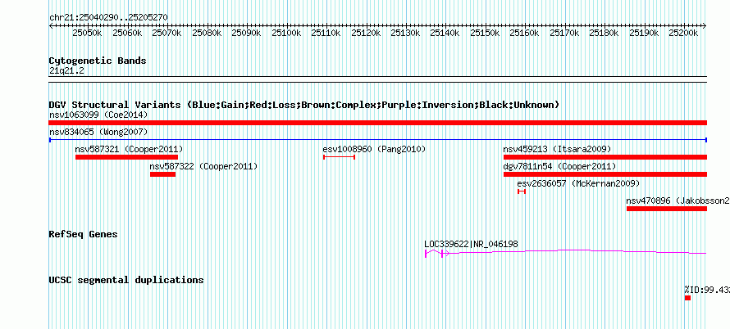Viewport: 730px width, 329px height.
Task: Open the esv1008960 (Pang2010) label
Action: [374, 149]
